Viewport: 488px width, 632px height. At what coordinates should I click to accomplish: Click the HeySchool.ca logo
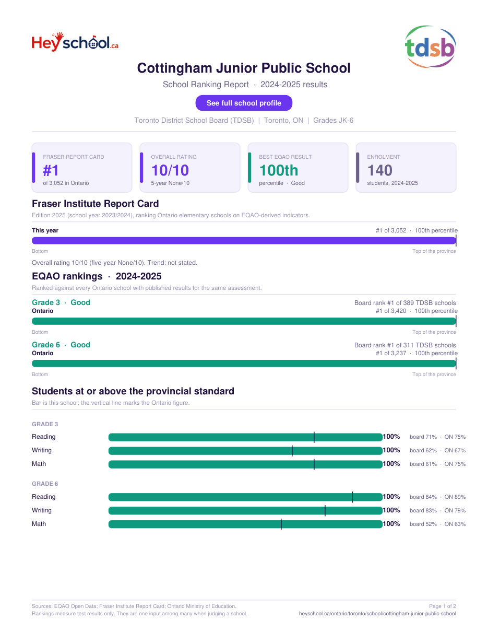coord(75,42)
